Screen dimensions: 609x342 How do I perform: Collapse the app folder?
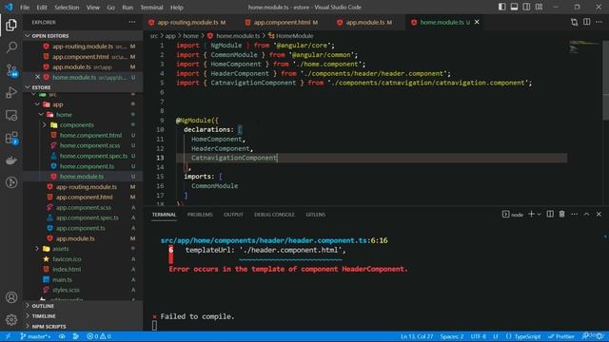click(37, 104)
